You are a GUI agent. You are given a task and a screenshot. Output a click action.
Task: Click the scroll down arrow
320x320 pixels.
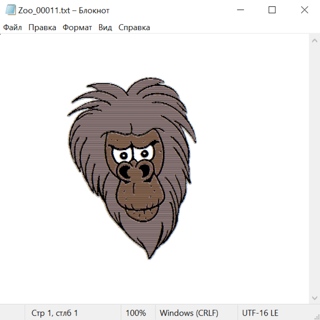click(x=314, y=297)
